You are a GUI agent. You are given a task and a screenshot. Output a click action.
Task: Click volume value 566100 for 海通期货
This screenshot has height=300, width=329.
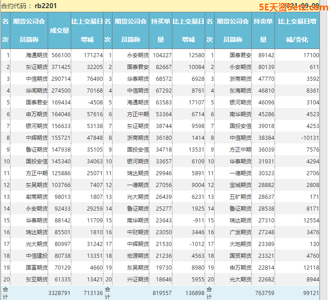pyautogui.click(x=61, y=55)
